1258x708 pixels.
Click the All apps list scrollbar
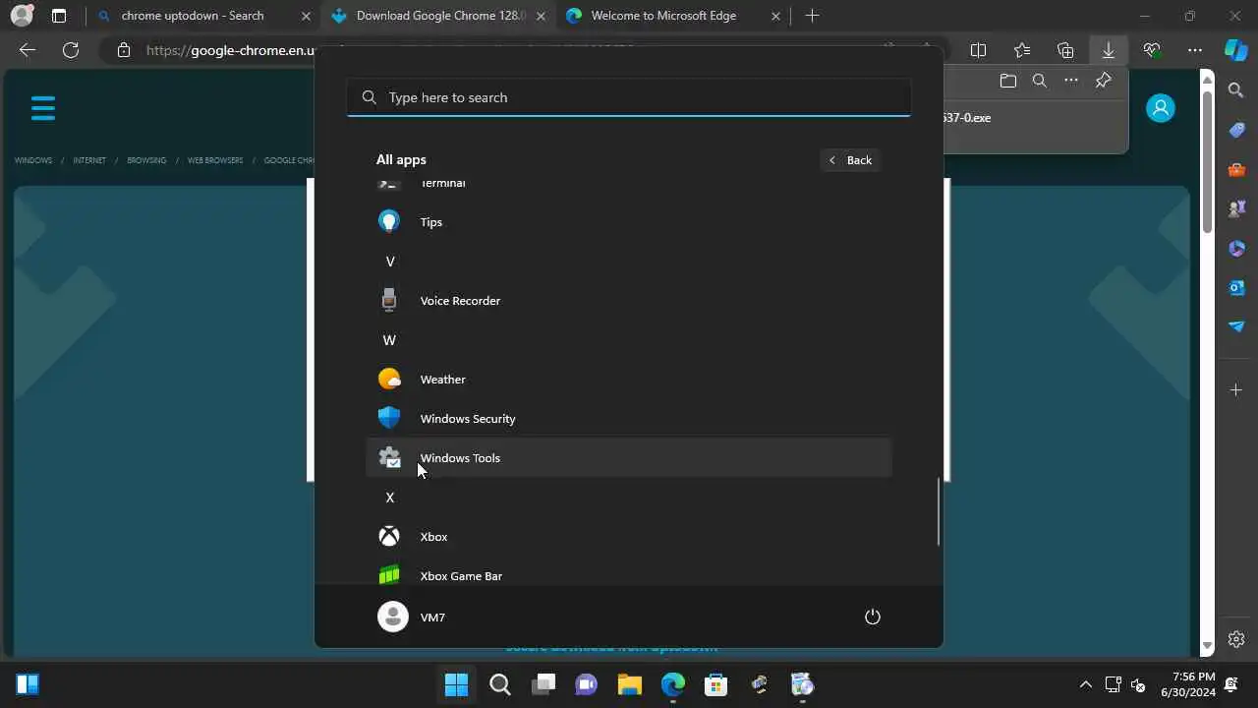click(939, 511)
